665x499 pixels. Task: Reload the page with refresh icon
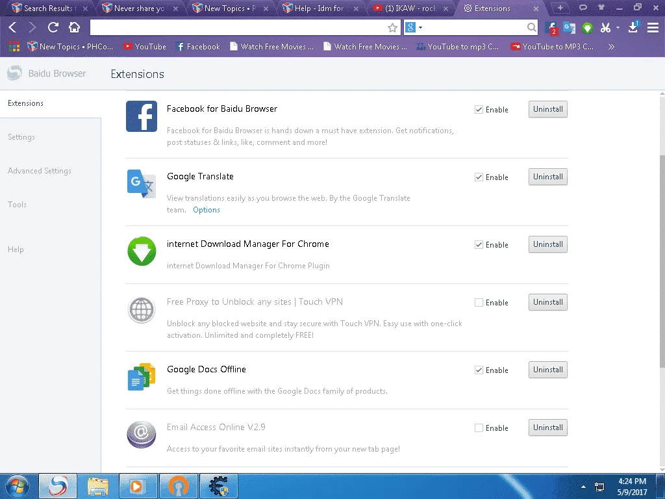53,27
